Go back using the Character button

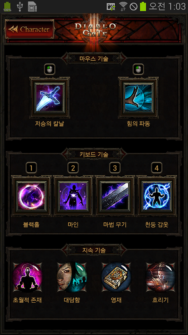pyautogui.click(x=29, y=29)
